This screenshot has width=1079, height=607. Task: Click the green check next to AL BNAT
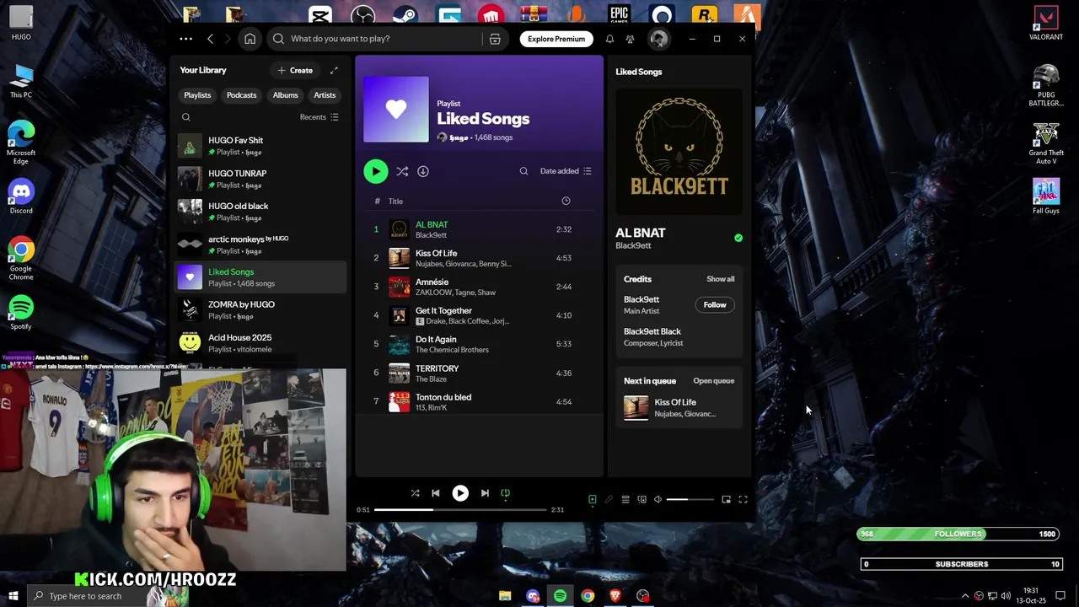pos(738,238)
